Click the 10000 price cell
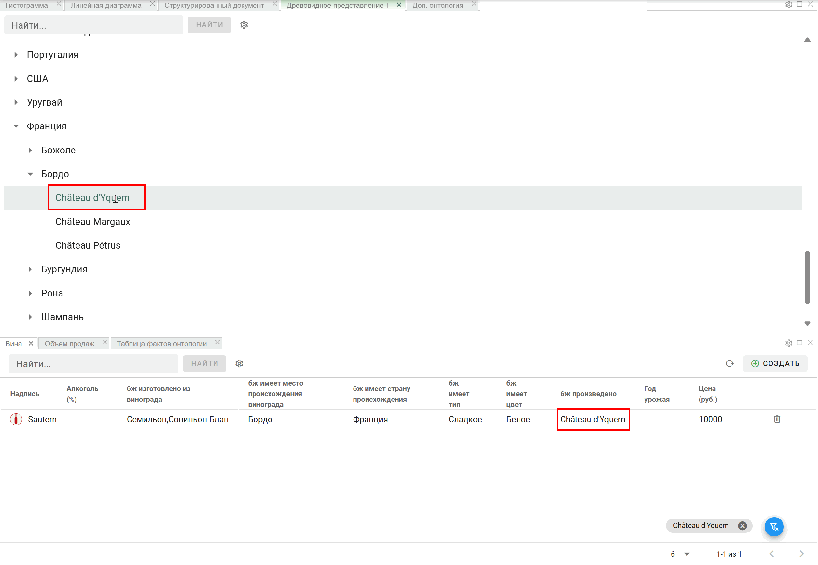Screen dimensions: 818x565 710,419
